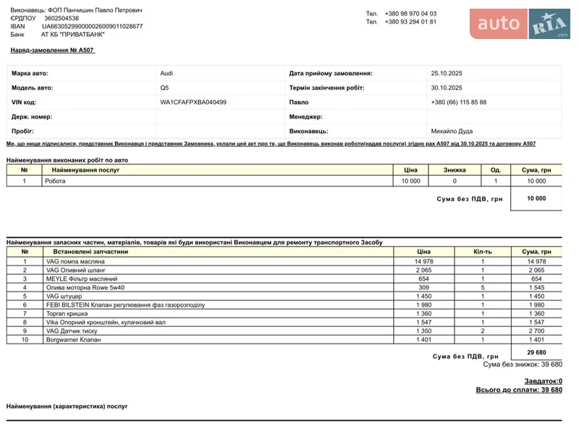Screen dimensions: 579x434
Task: Click the quantity 5 for Rowe oil
Action: pyautogui.click(x=483, y=287)
